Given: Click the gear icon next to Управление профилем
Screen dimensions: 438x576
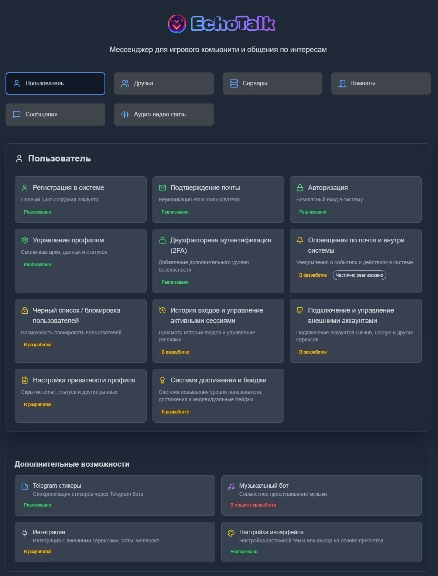Looking at the screenshot, I should [25, 240].
